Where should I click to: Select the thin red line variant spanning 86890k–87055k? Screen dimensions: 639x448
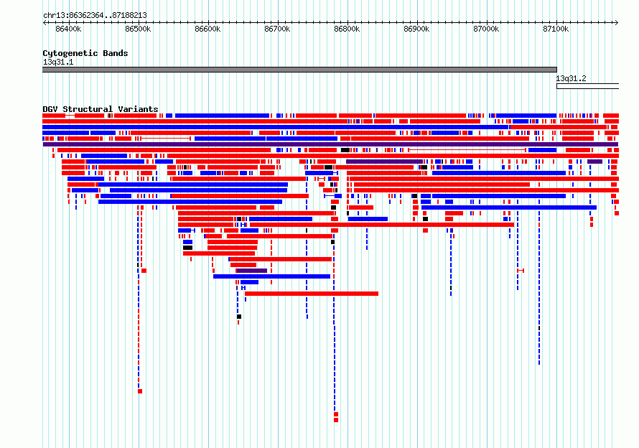(467, 150)
